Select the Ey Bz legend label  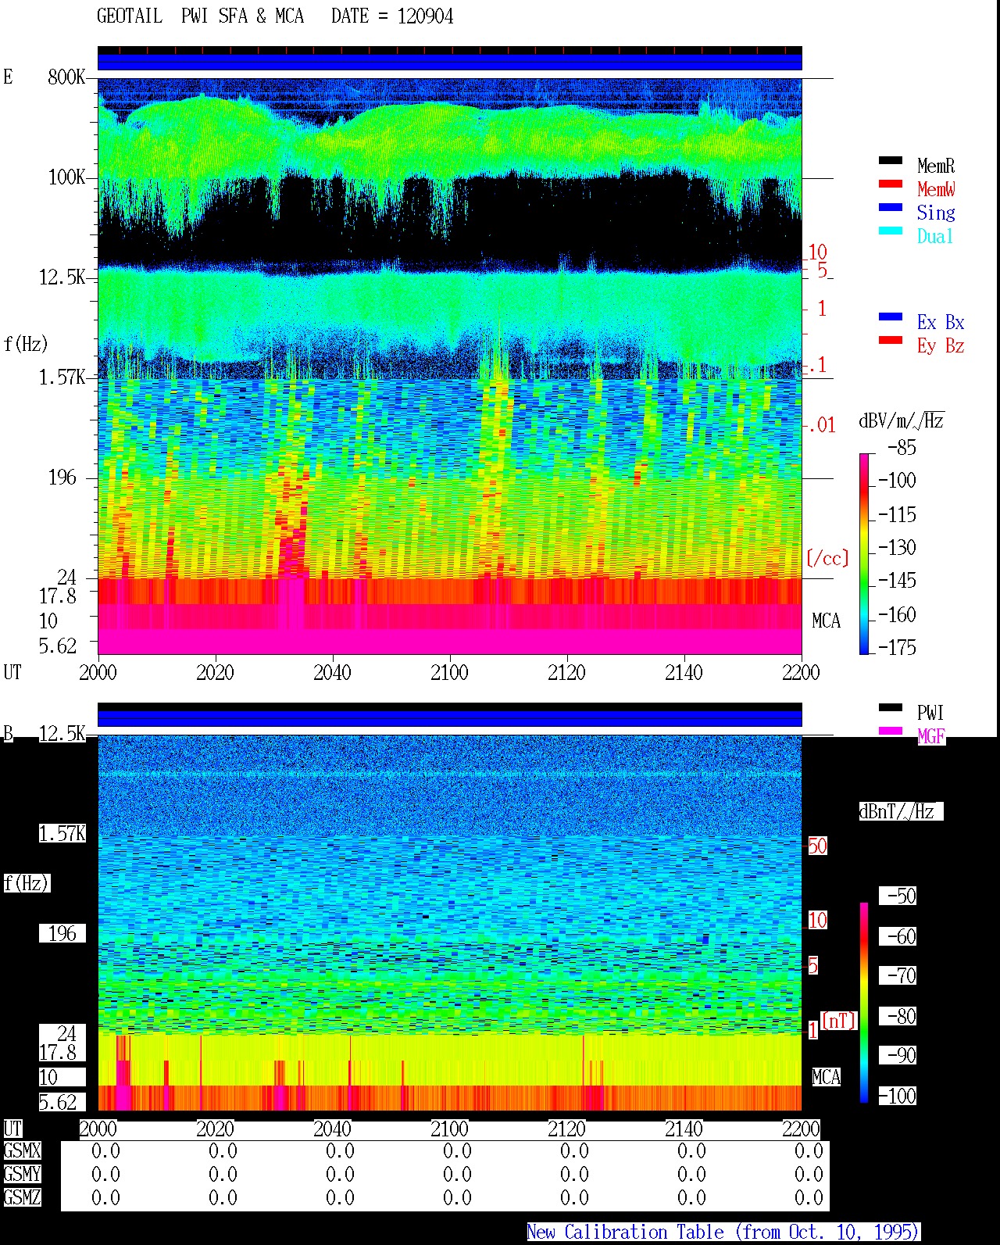[x=941, y=345]
